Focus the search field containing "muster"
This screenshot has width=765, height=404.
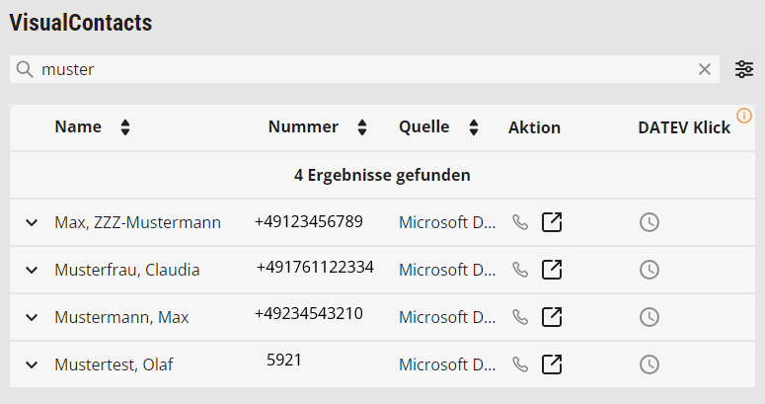[365, 69]
